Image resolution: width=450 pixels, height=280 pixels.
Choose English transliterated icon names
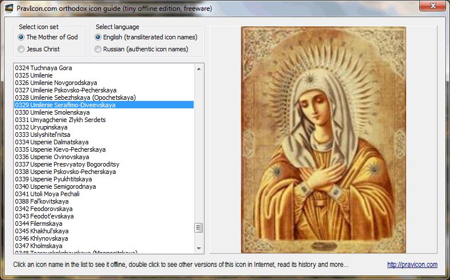point(146,37)
